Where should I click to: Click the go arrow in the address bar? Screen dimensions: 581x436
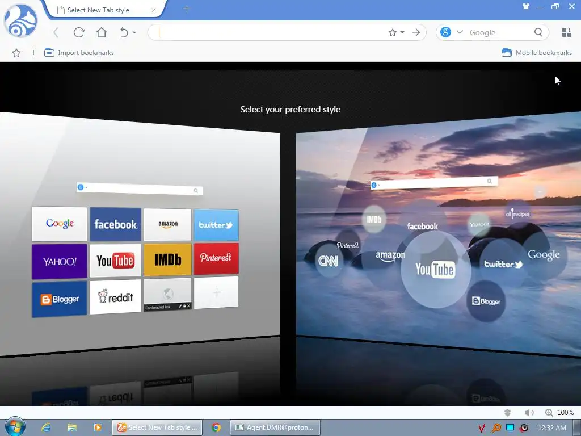pyautogui.click(x=416, y=32)
